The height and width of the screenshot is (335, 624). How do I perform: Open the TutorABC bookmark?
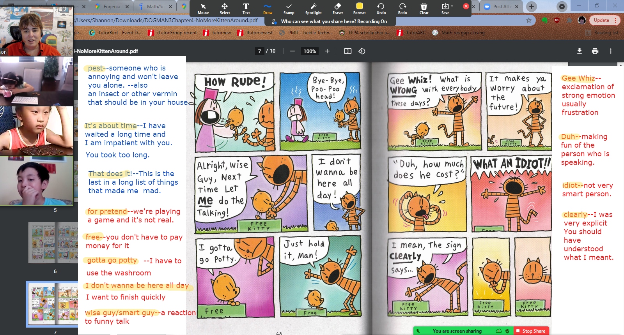[411, 33]
